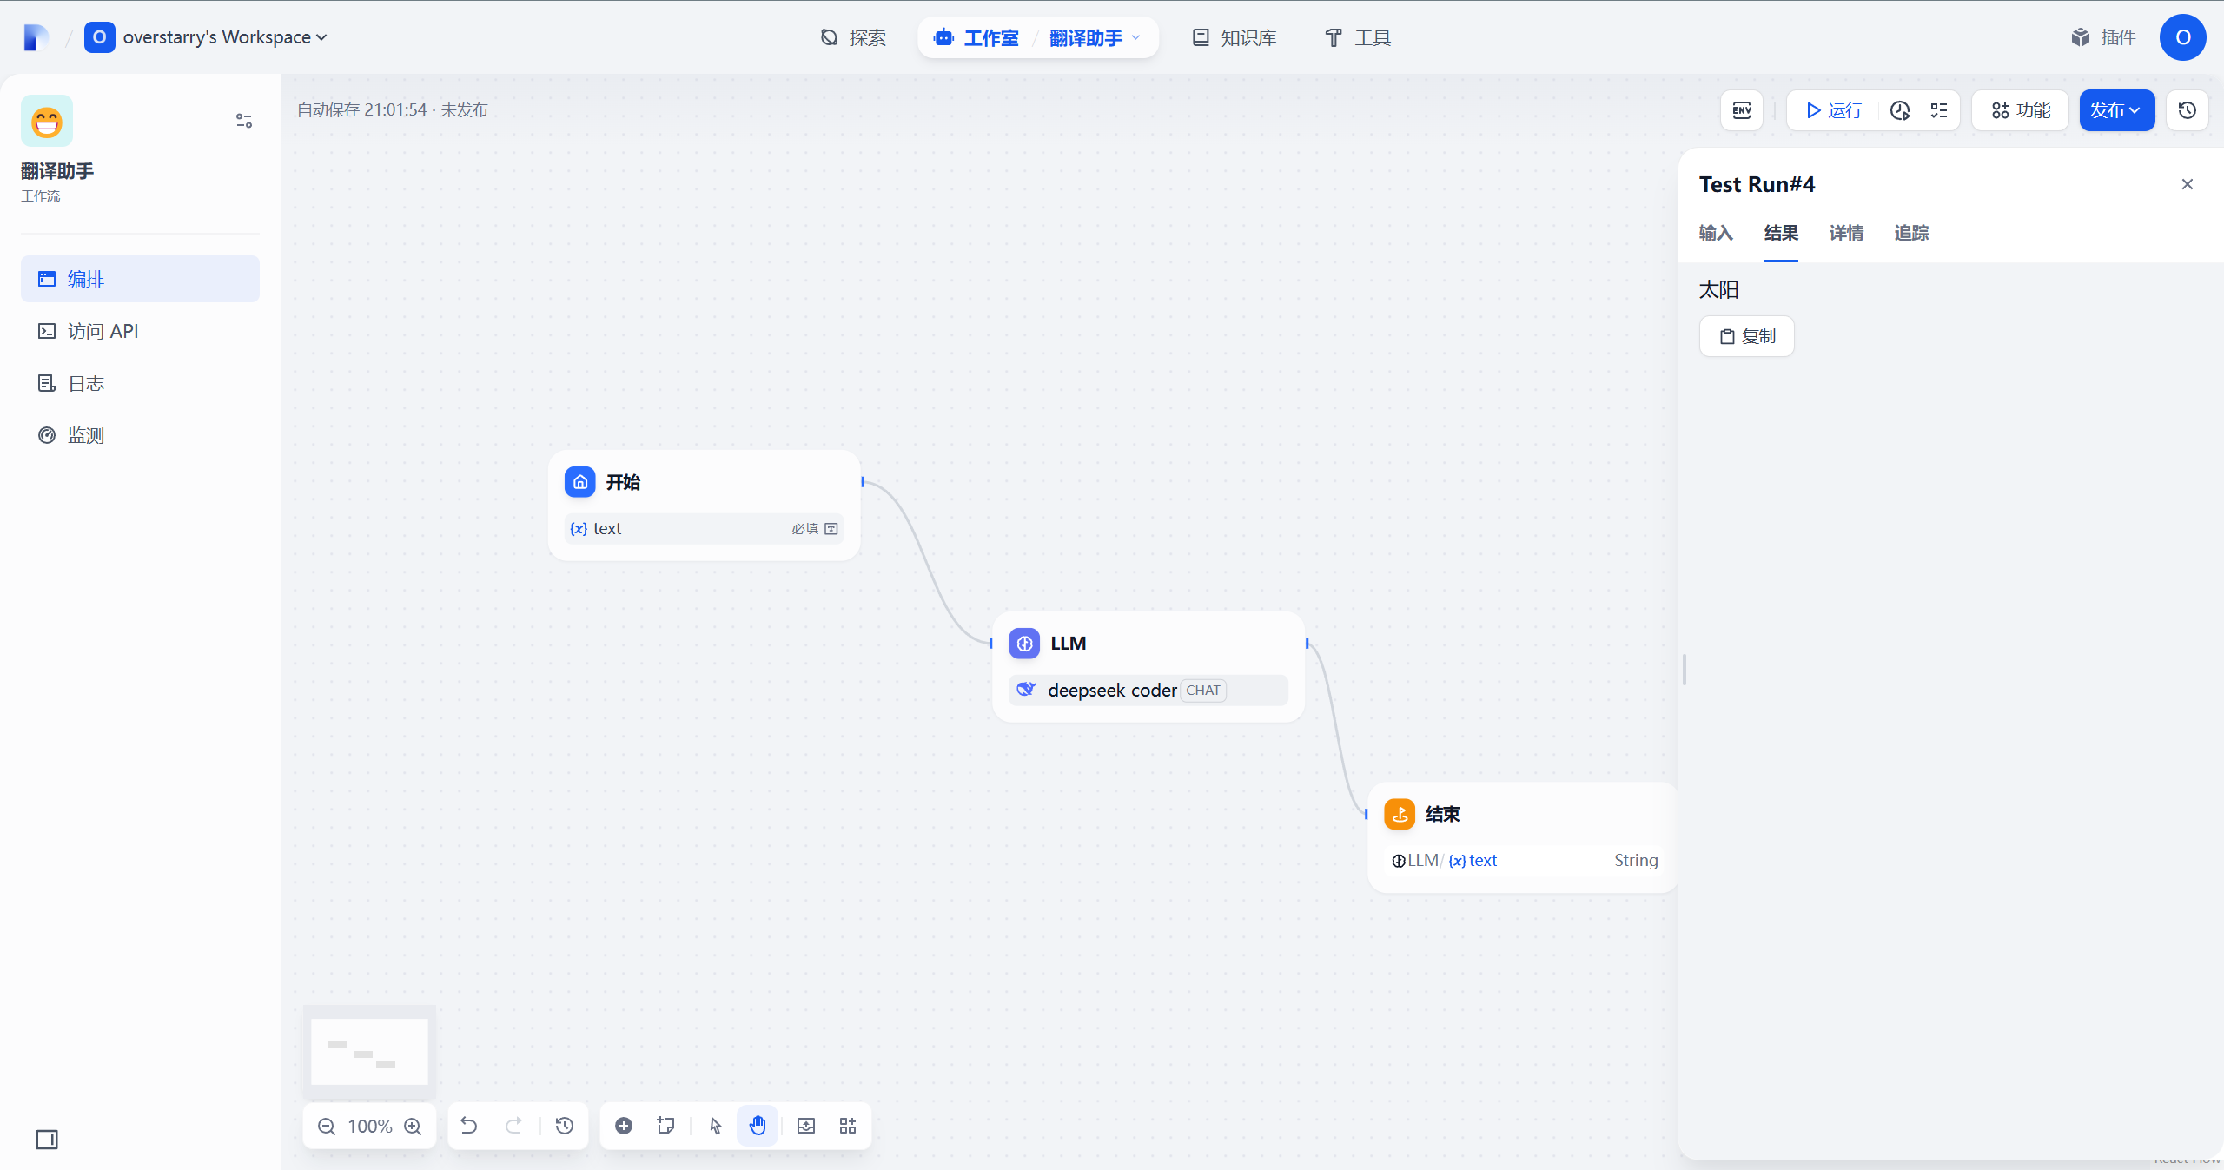Click the deepseek-coder model row
The height and width of the screenshot is (1170, 2224).
[x=1148, y=691]
